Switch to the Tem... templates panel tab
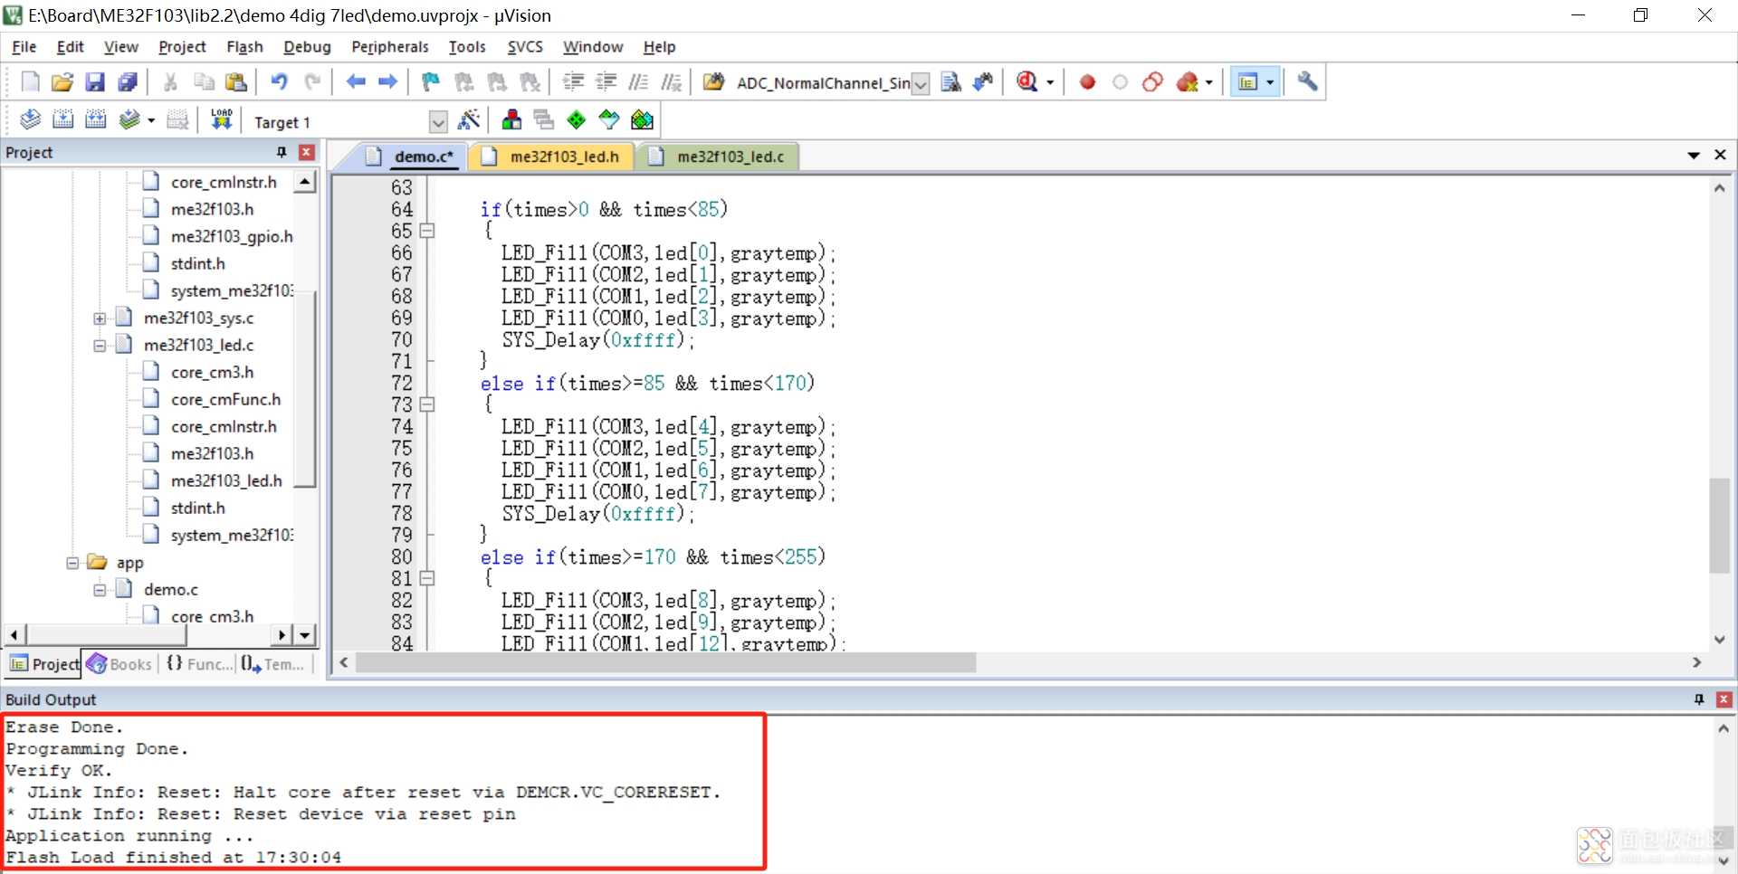Screen dimensions: 1738x874 click(x=274, y=664)
